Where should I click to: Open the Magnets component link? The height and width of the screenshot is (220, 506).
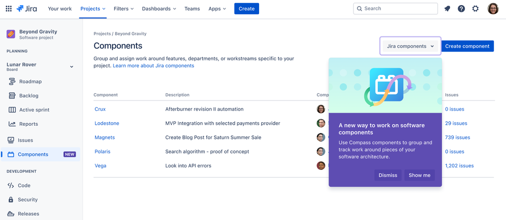104,137
